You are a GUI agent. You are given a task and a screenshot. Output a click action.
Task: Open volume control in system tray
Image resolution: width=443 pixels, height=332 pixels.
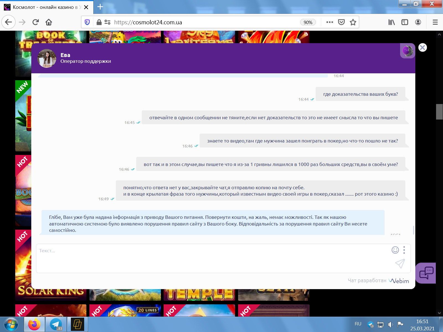[390, 325]
